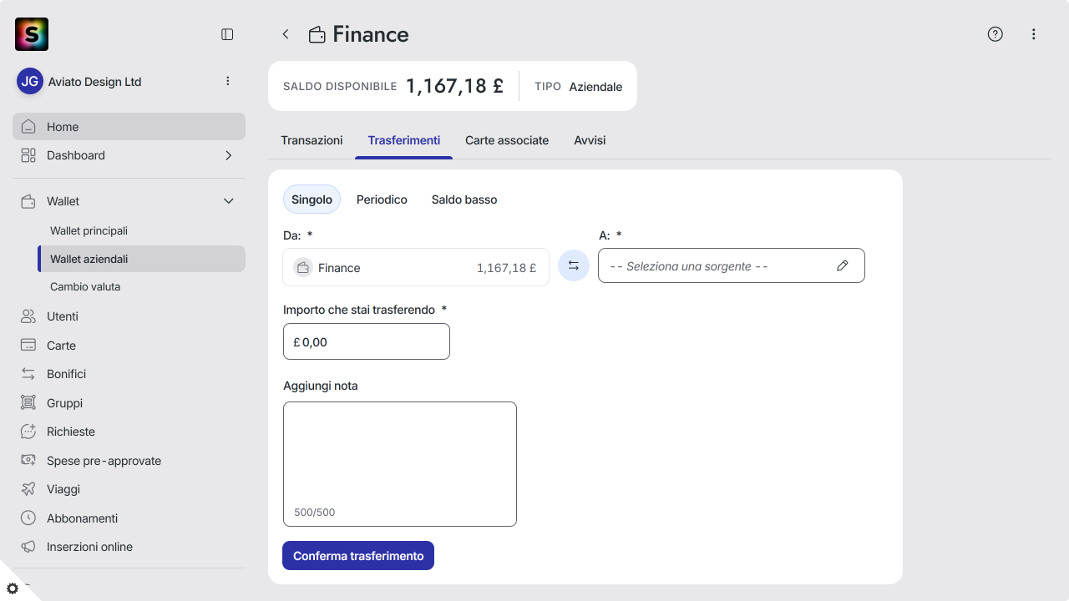Open Aviato Design Ltd options menu
The width and height of the screenshot is (1069, 601).
tap(228, 81)
